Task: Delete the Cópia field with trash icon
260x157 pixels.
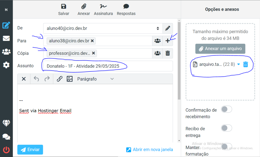Action: coord(168,53)
